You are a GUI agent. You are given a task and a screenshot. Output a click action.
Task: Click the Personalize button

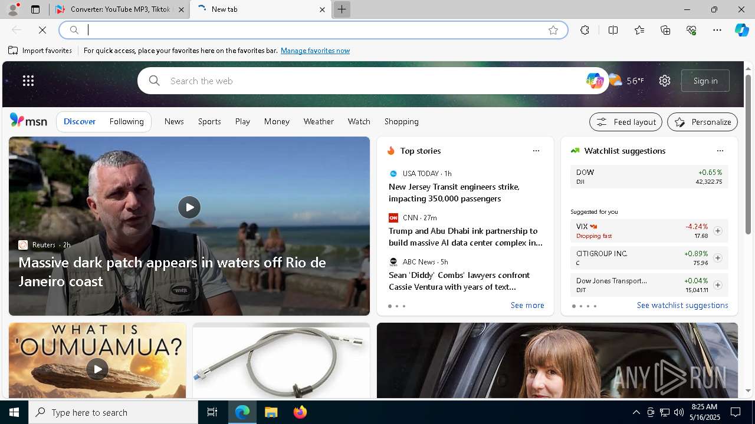(703, 122)
